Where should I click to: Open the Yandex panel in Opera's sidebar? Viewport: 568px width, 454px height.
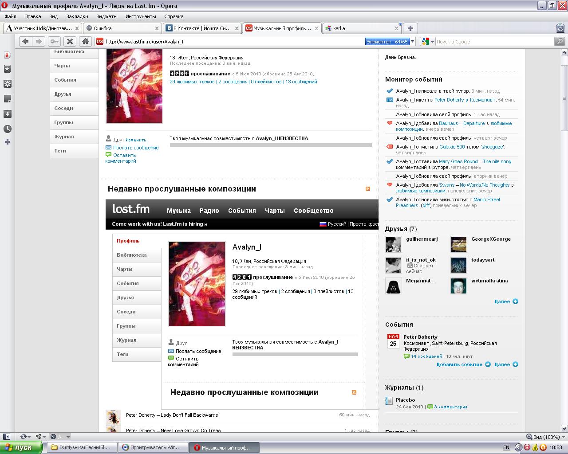[x=7, y=55]
